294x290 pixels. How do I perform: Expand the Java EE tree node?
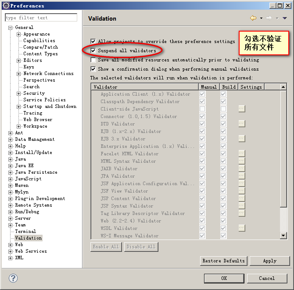11,166
